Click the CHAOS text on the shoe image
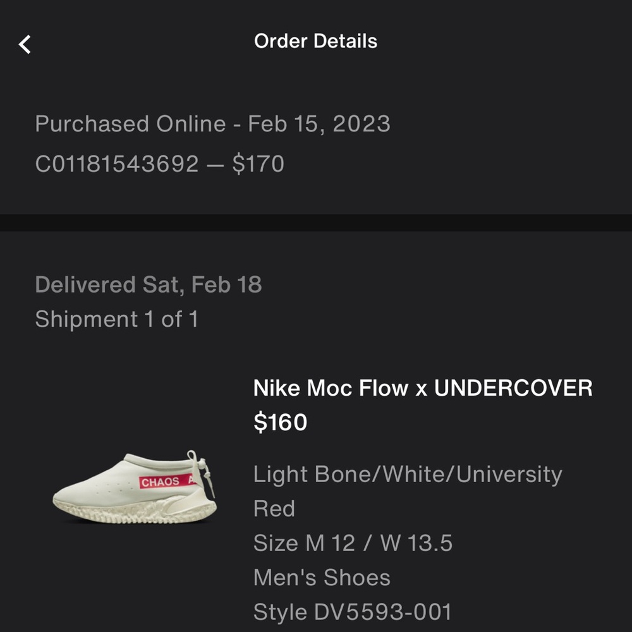Screen dimensions: 632x632 162,481
